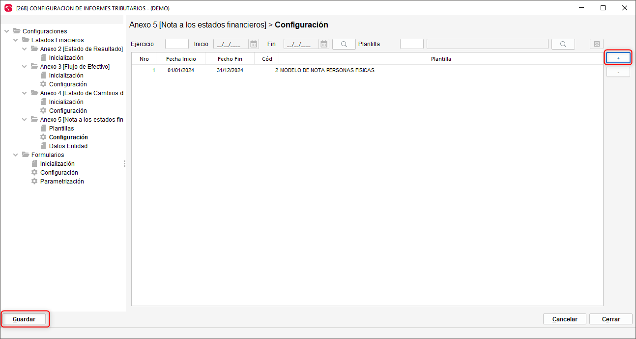
Task: Click the plus button to add row
Action: tap(618, 58)
